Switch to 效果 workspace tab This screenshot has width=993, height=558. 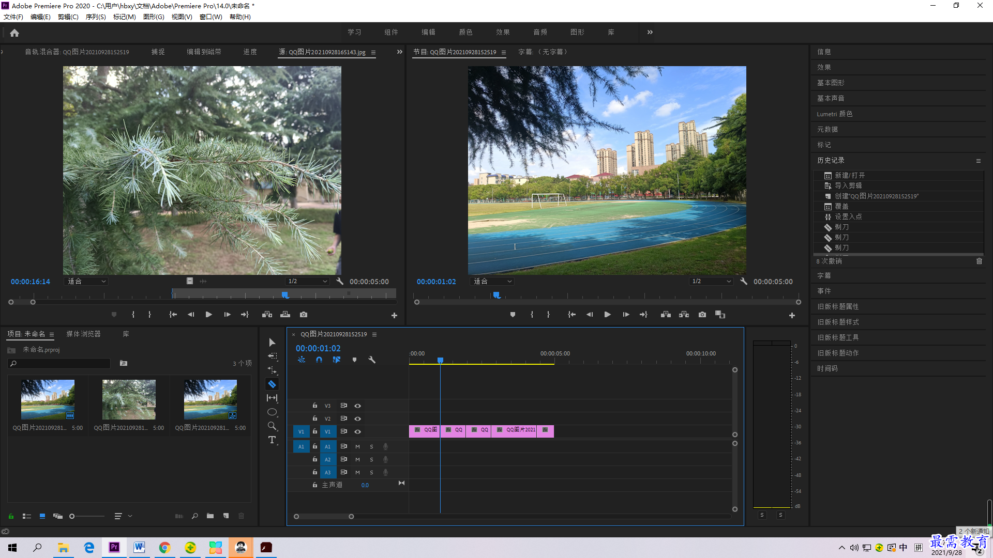click(503, 32)
